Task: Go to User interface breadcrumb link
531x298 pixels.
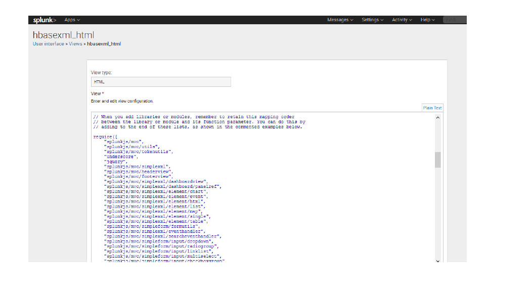Action: 49,44
